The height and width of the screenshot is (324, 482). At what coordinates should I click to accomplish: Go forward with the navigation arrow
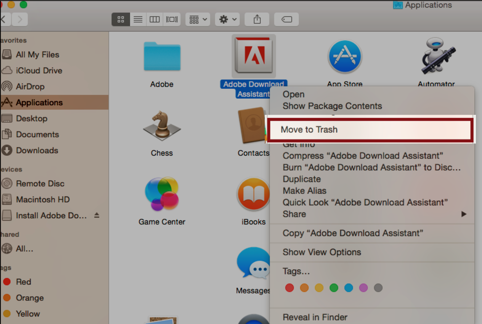pos(20,20)
